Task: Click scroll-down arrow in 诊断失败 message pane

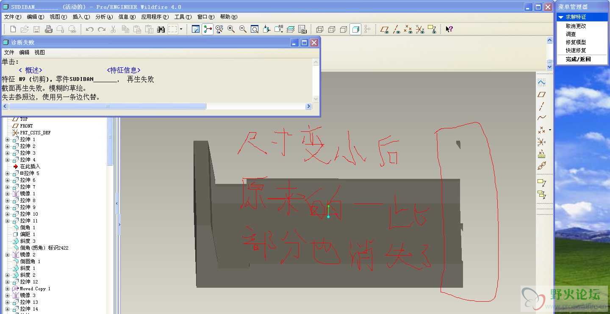Action: [316, 99]
